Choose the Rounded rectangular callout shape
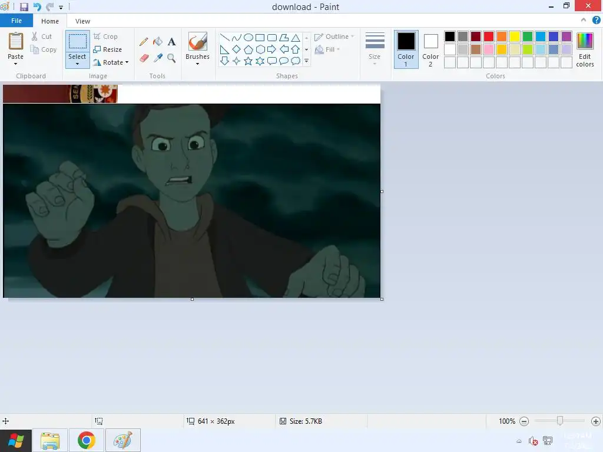 (272, 61)
